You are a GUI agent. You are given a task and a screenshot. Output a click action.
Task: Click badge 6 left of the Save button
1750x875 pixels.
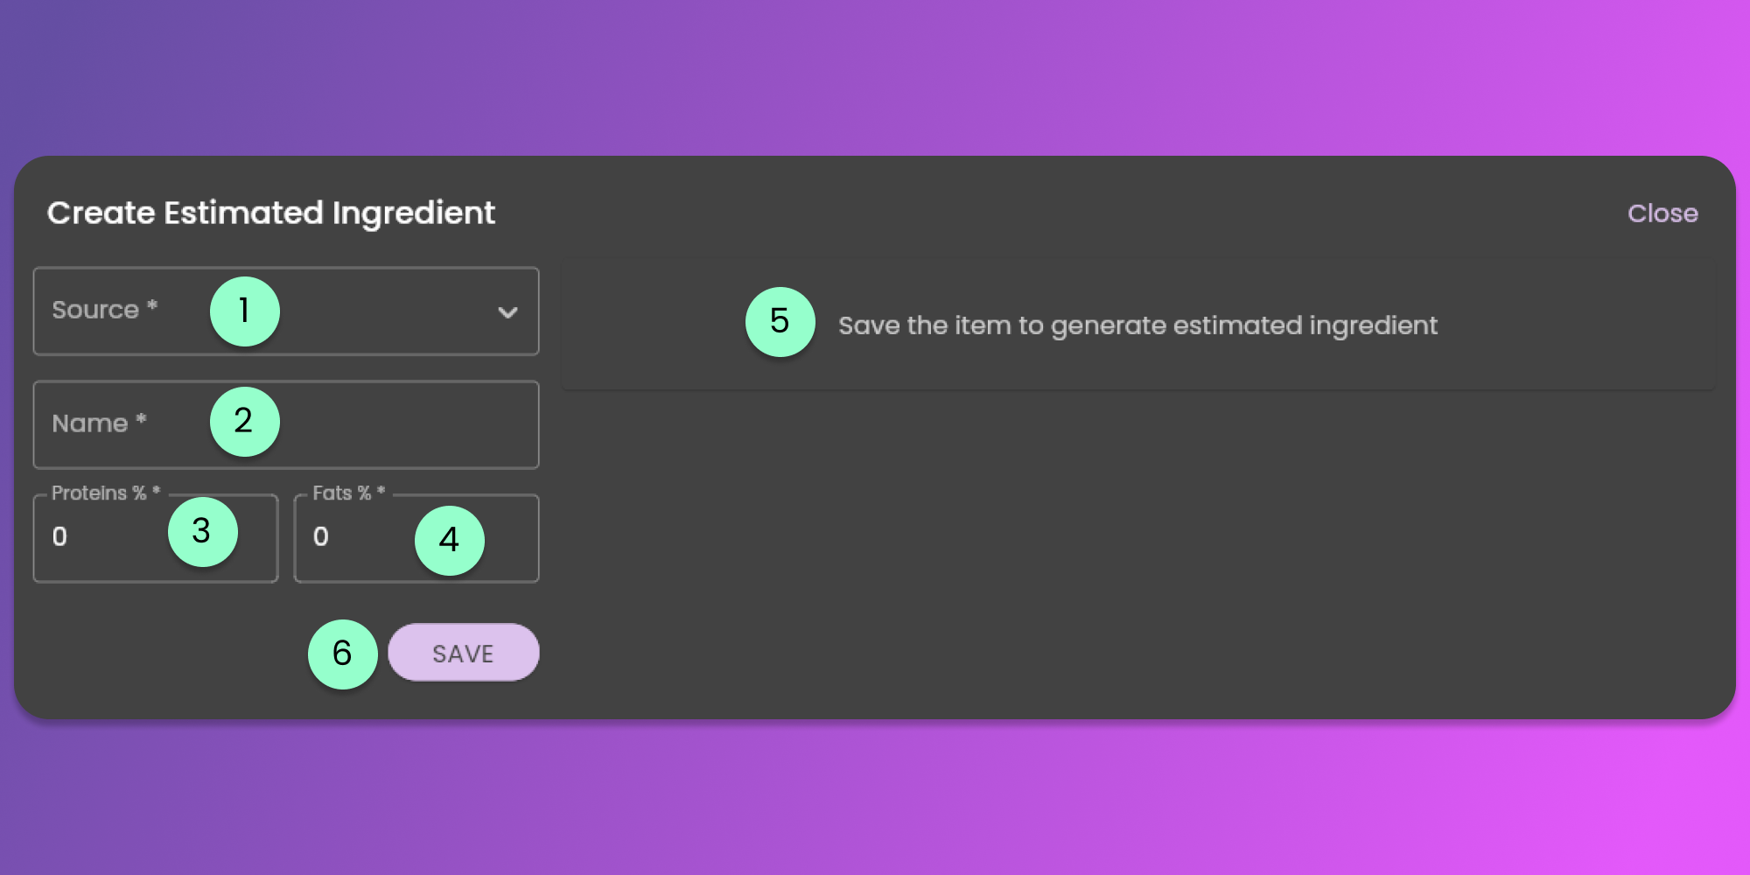tap(342, 654)
